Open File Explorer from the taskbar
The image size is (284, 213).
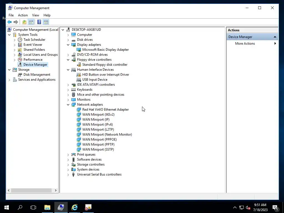[x=47, y=207]
